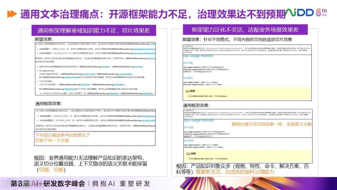Image resolution: width=337 pixels, height=190 pixels.
Task: Click the footer slogan 拥抱AI 重塑研发
Action: 121,183
